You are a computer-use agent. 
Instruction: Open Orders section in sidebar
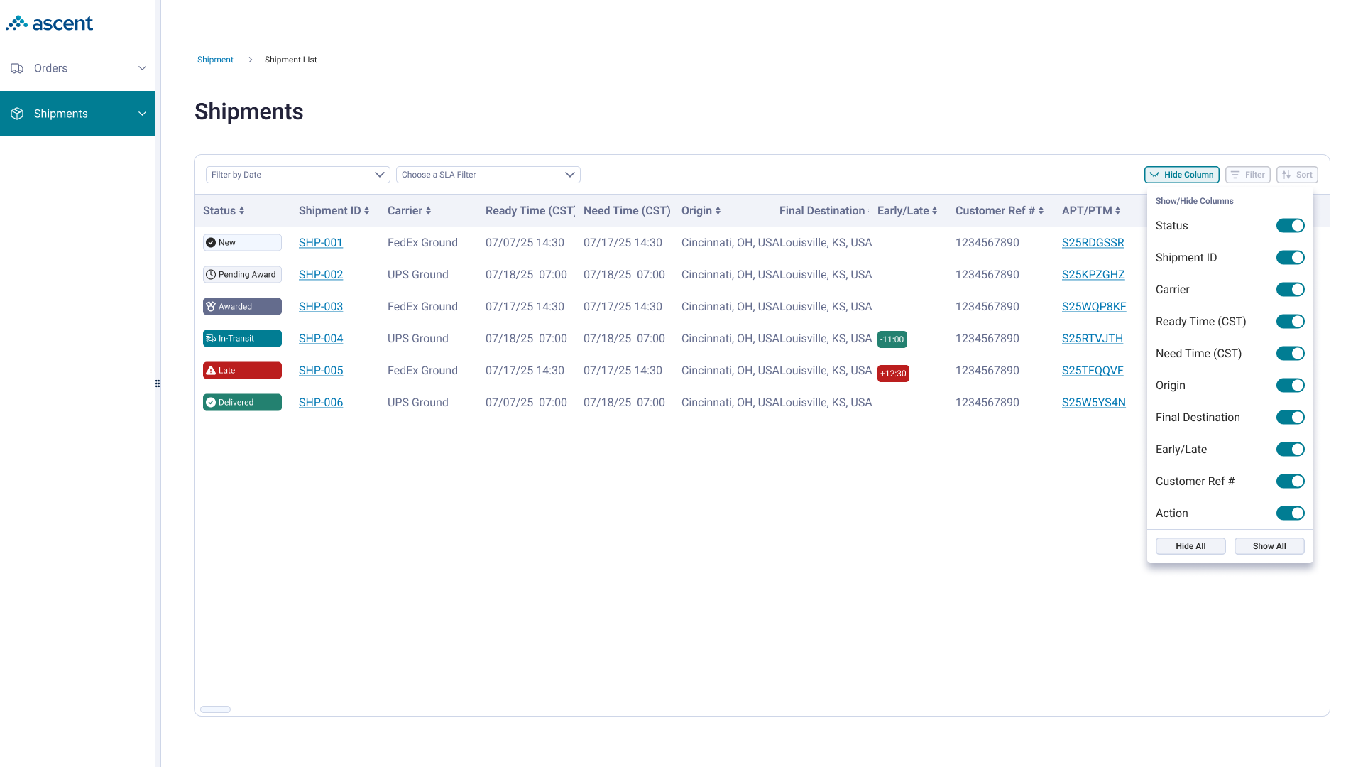77,68
